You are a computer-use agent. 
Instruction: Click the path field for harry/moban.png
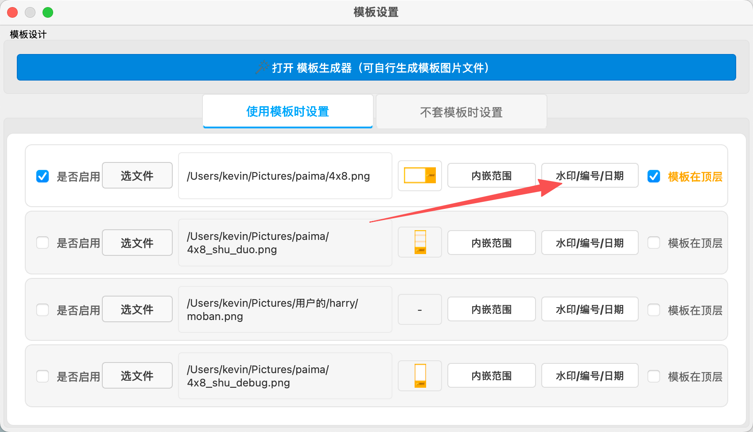[x=285, y=309]
